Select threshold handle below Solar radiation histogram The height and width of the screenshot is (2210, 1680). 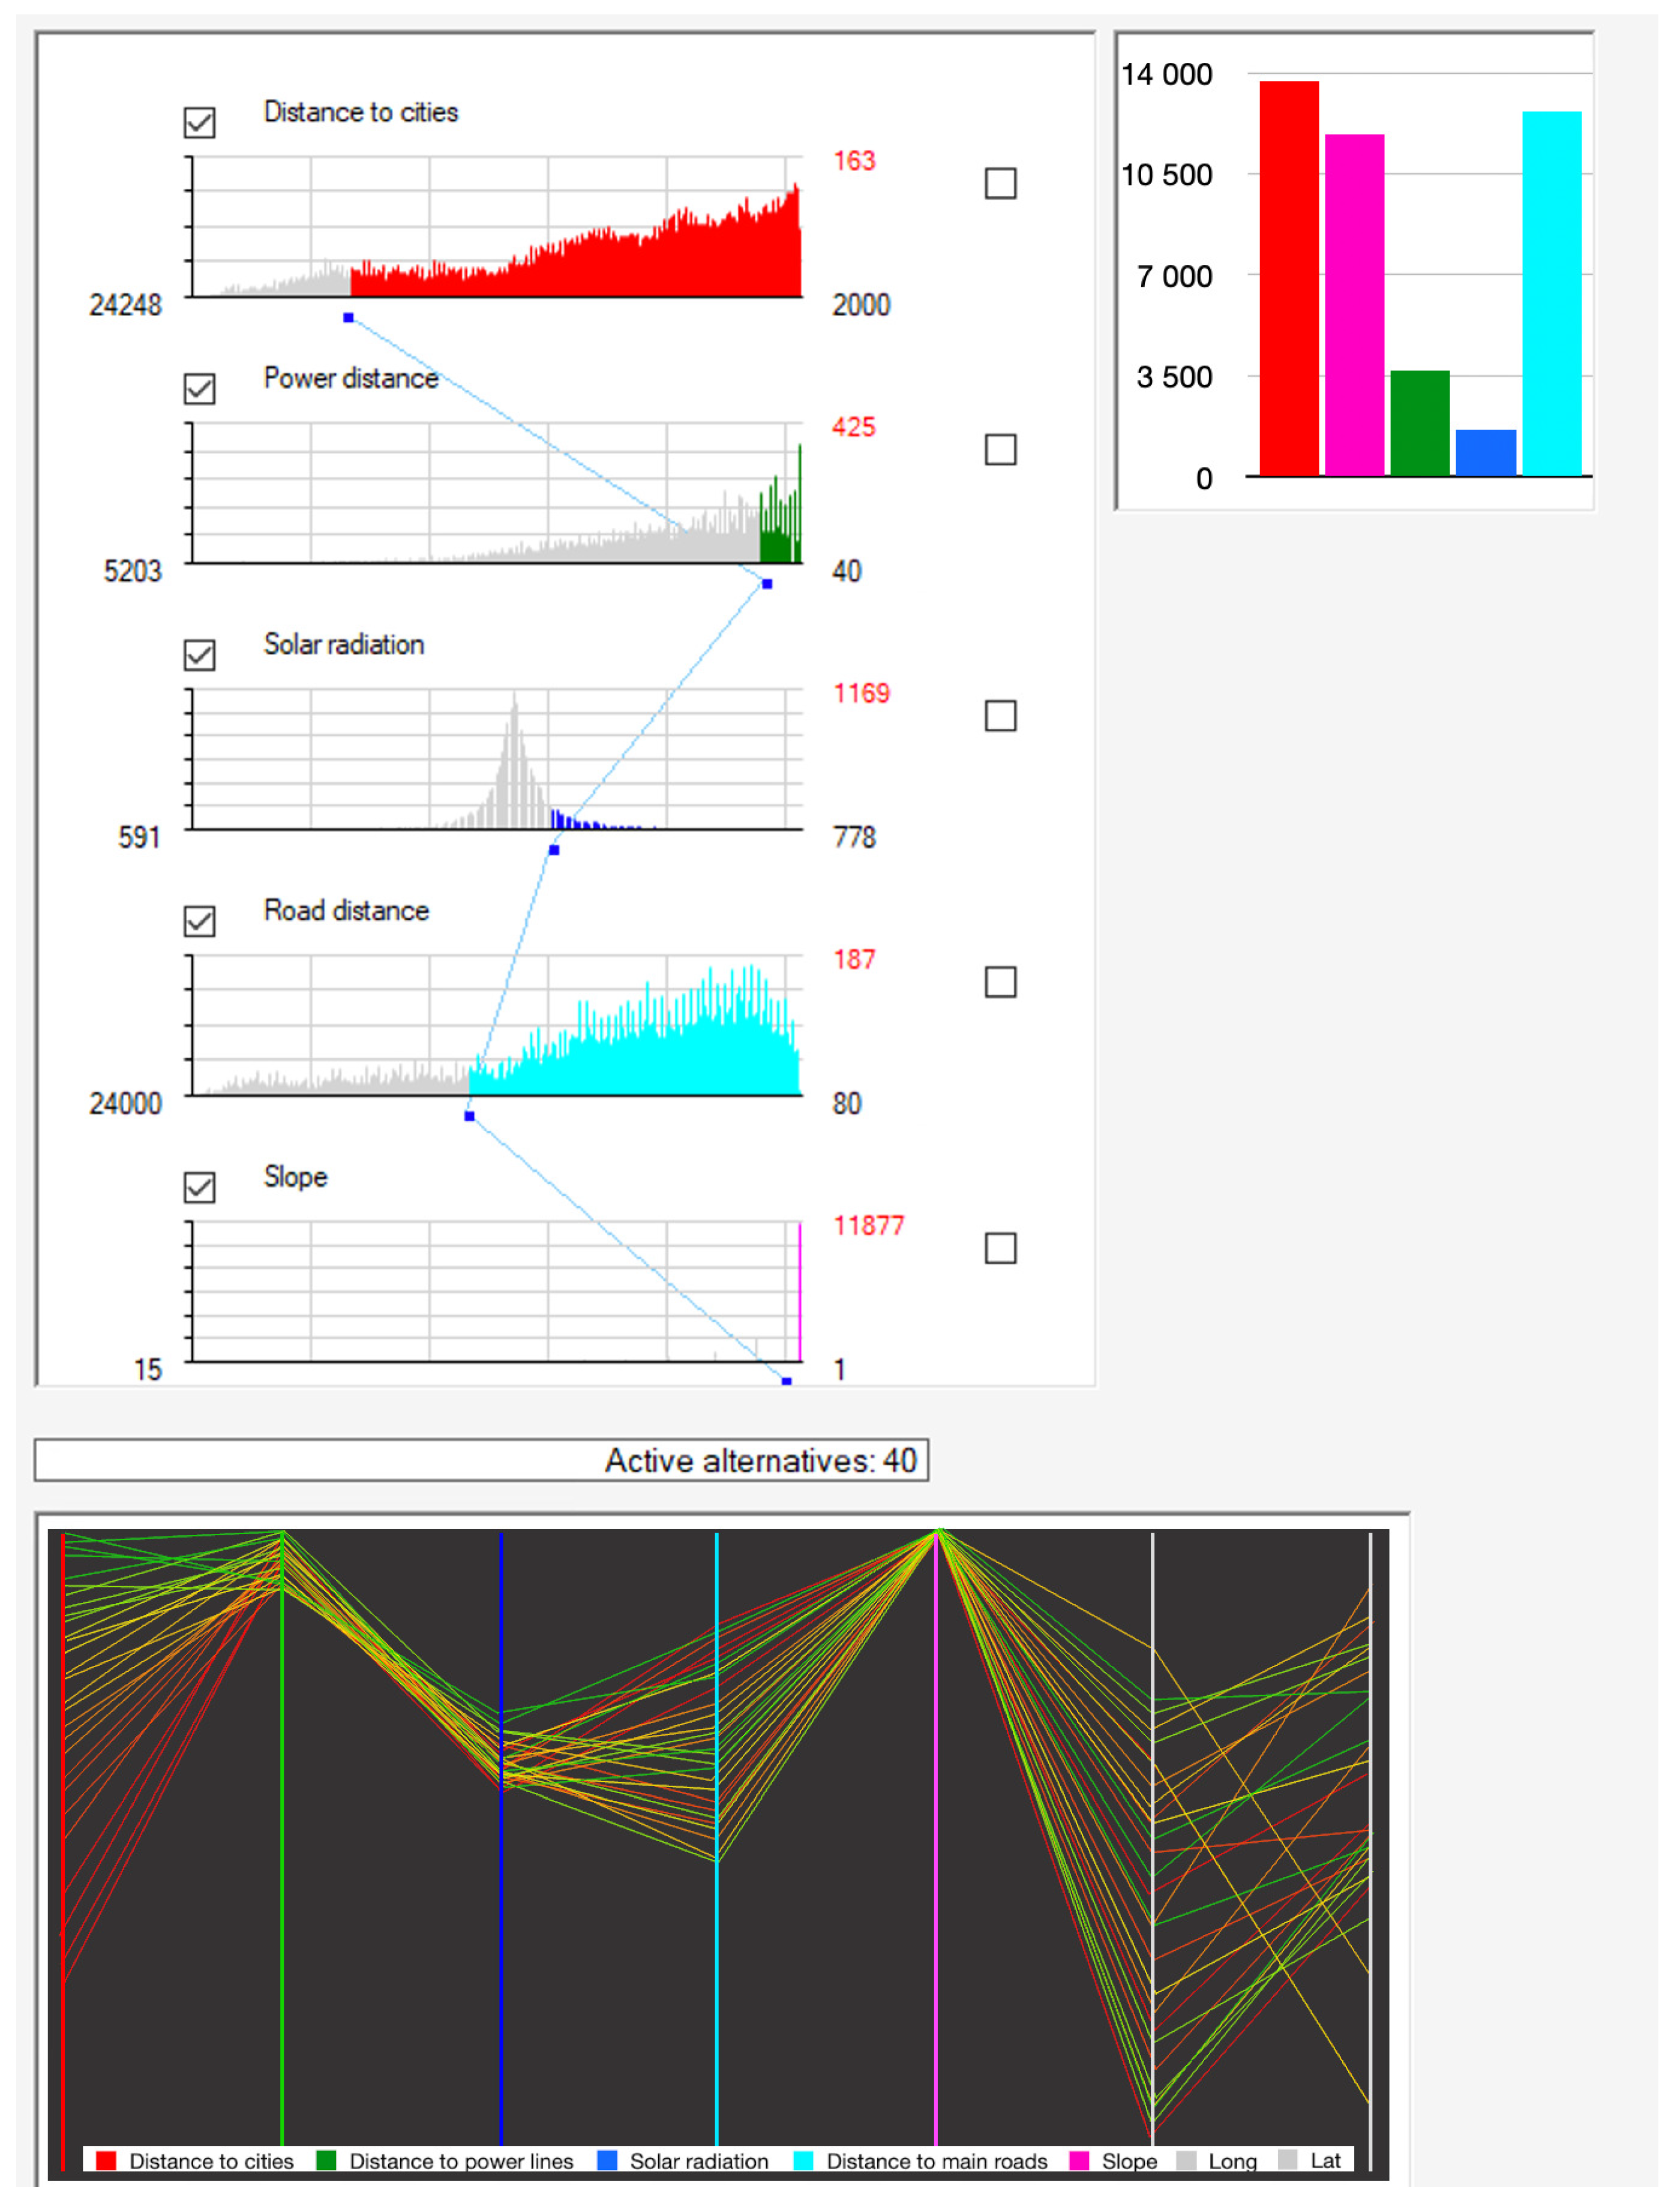coord(554,851)
